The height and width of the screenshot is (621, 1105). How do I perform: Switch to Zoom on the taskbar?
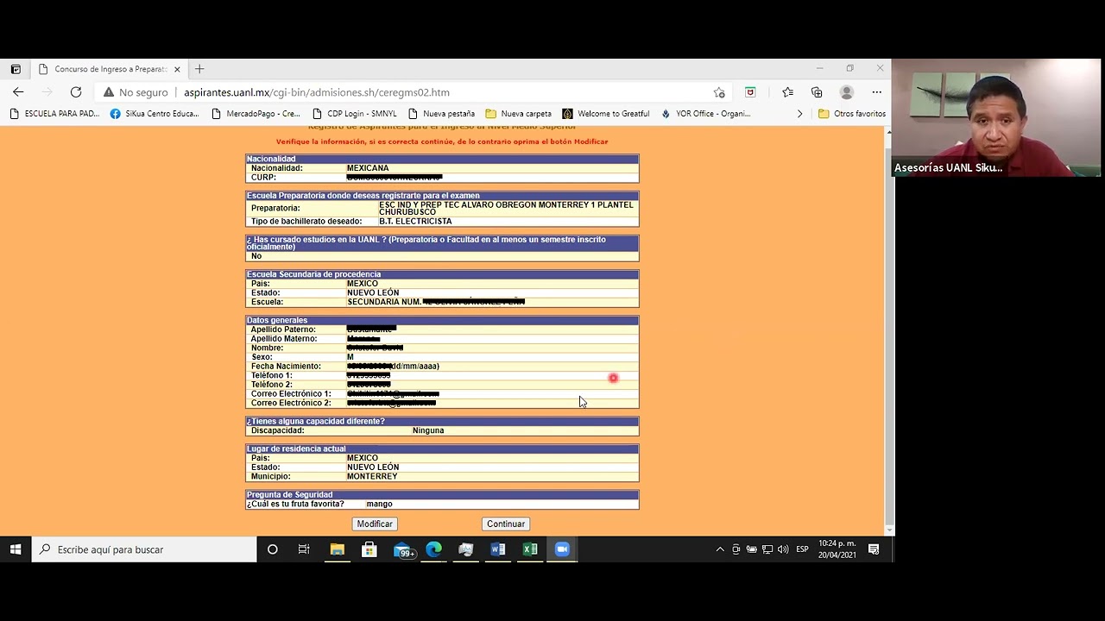[562, 549]
